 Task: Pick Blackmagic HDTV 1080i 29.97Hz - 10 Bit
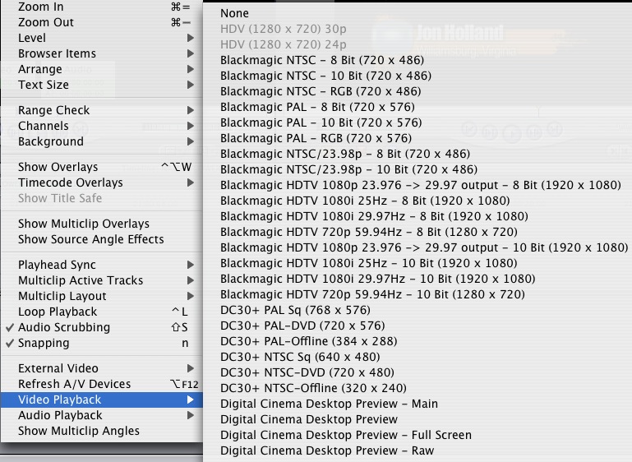[417, 279]
